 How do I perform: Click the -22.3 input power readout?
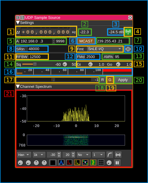click(84, 32)
